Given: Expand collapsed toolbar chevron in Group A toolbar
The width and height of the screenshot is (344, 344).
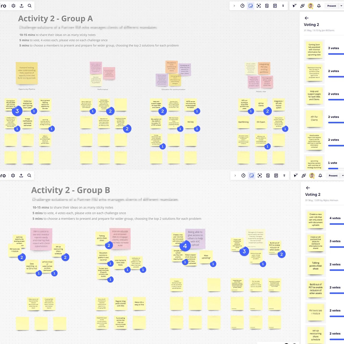Looking at the screenshot, I should (x=234, y=6).
